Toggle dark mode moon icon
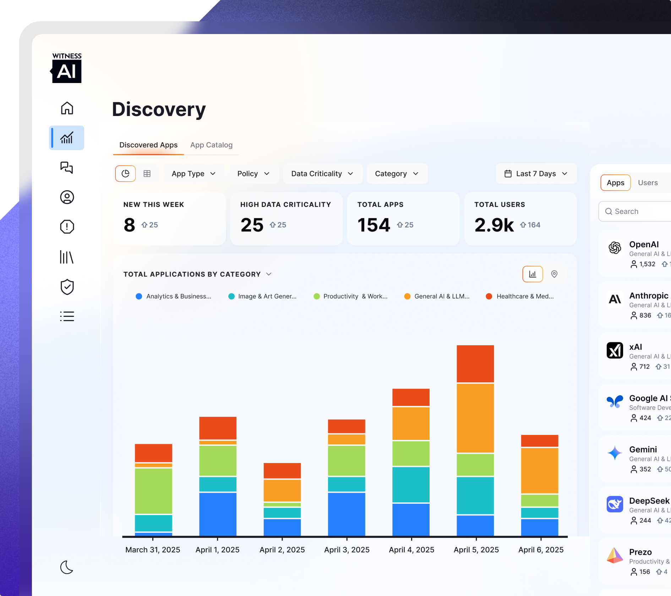The image size is (671, 596). 67,567
